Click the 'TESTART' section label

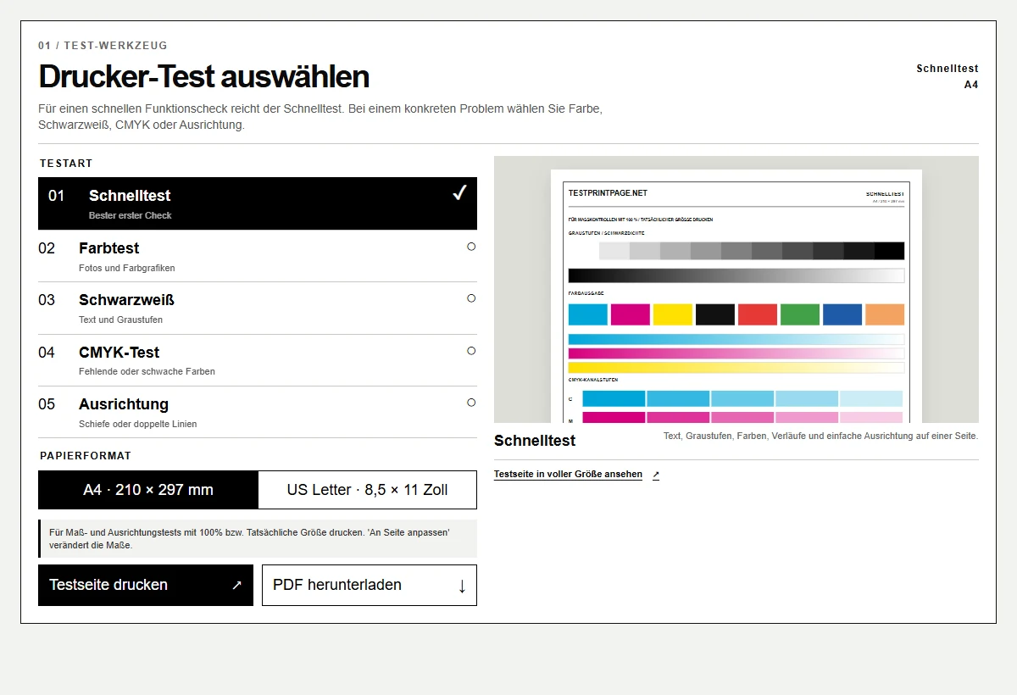click(x=66, y=164)
